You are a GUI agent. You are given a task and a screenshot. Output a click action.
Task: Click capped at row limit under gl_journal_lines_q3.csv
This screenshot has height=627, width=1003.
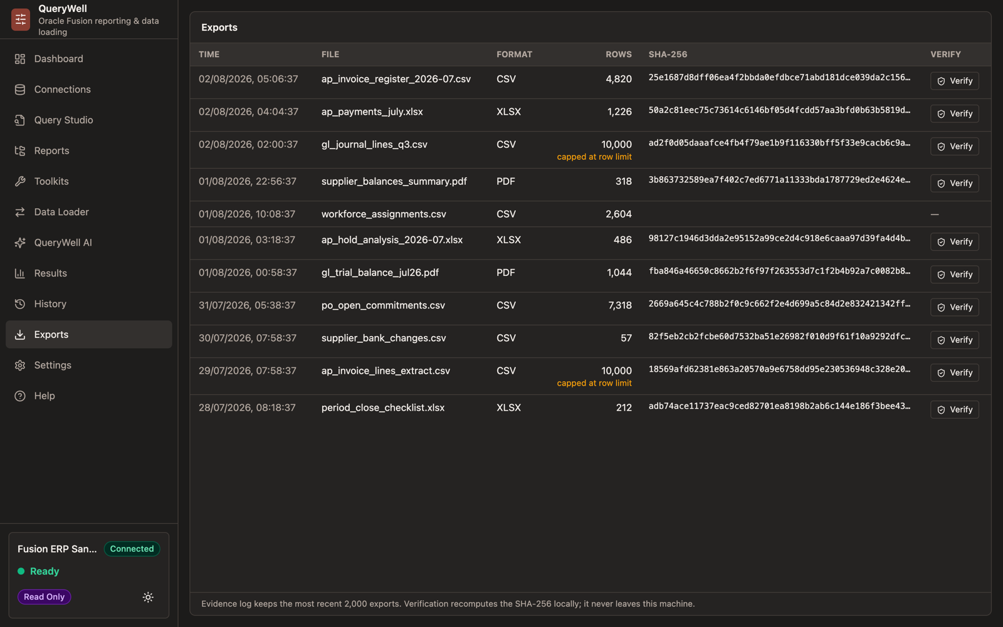594,157
